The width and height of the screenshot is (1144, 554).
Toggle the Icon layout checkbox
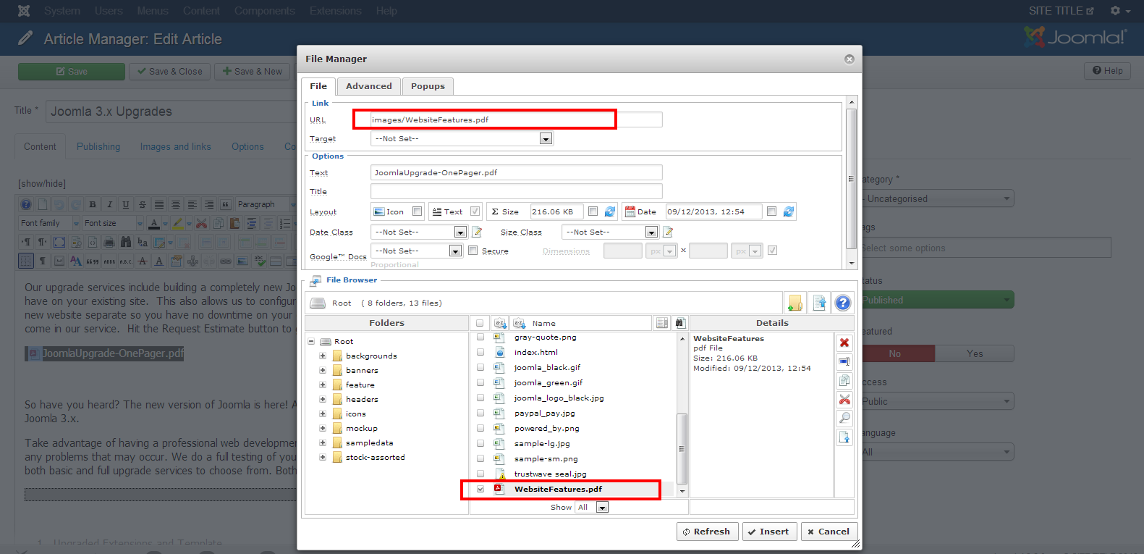click(418, 211)
